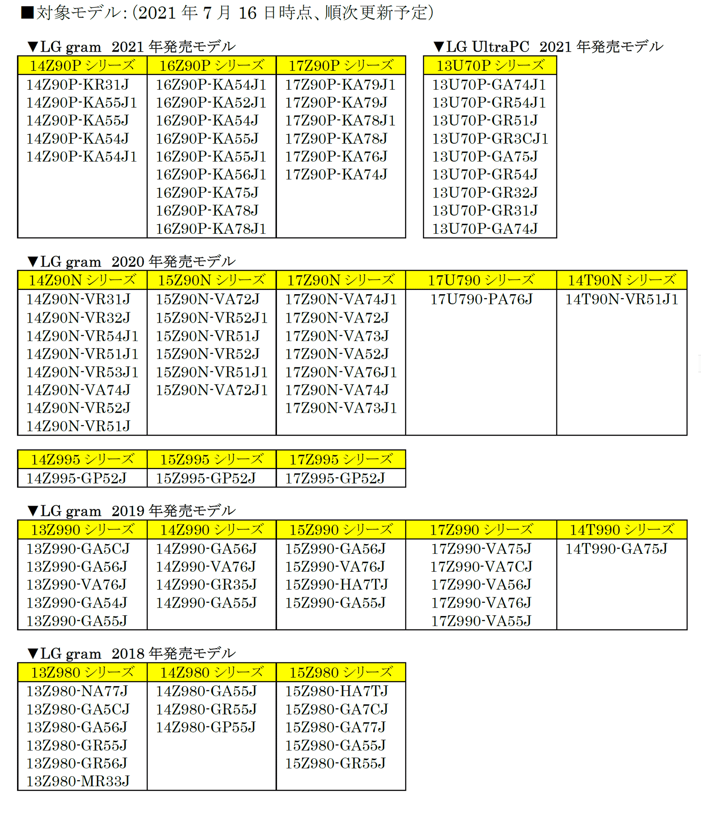This screenshot has width=701, height=817.
Task: Select model 13U70P-GR3CJ1
Action: coord(490,138)
